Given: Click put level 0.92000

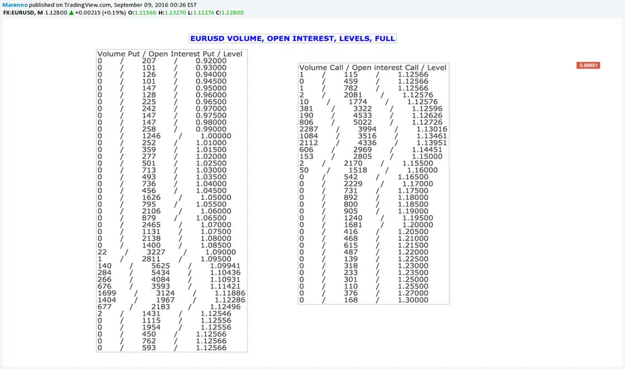Looking at the screenshot, I should [x=211, y=60].
